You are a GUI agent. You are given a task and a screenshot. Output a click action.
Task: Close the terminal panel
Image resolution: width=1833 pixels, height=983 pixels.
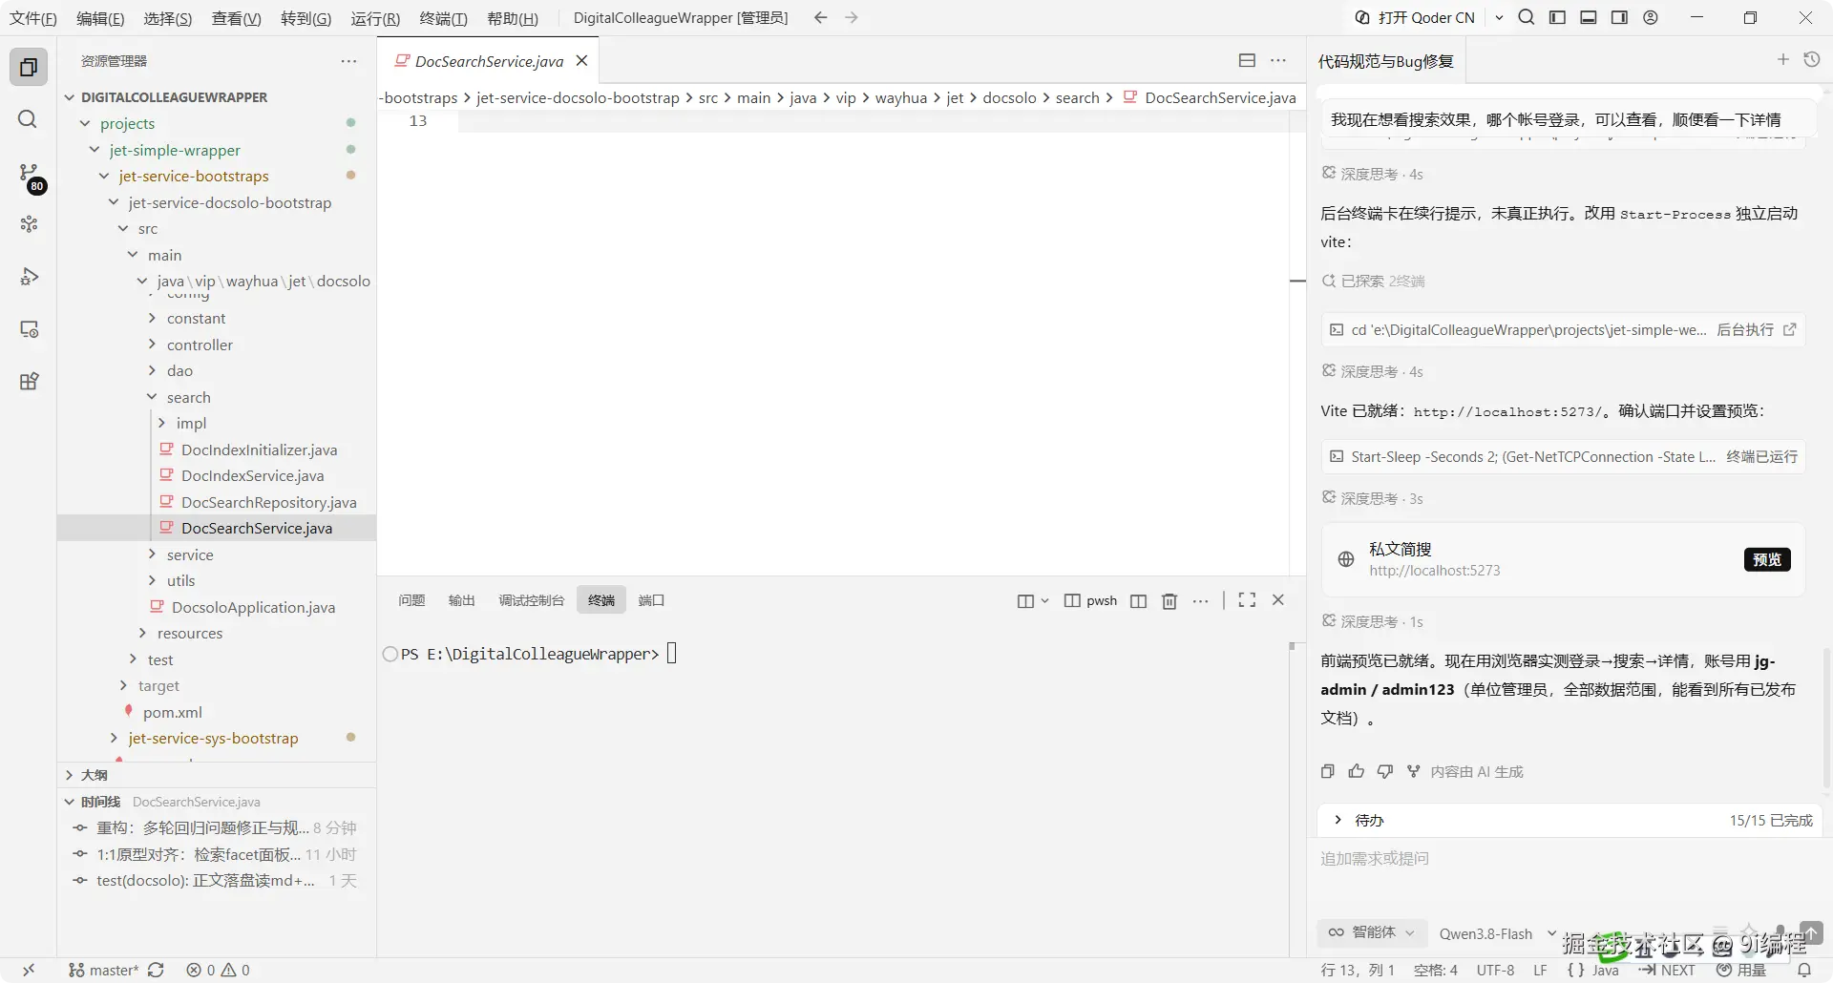tap(1278, 599)
